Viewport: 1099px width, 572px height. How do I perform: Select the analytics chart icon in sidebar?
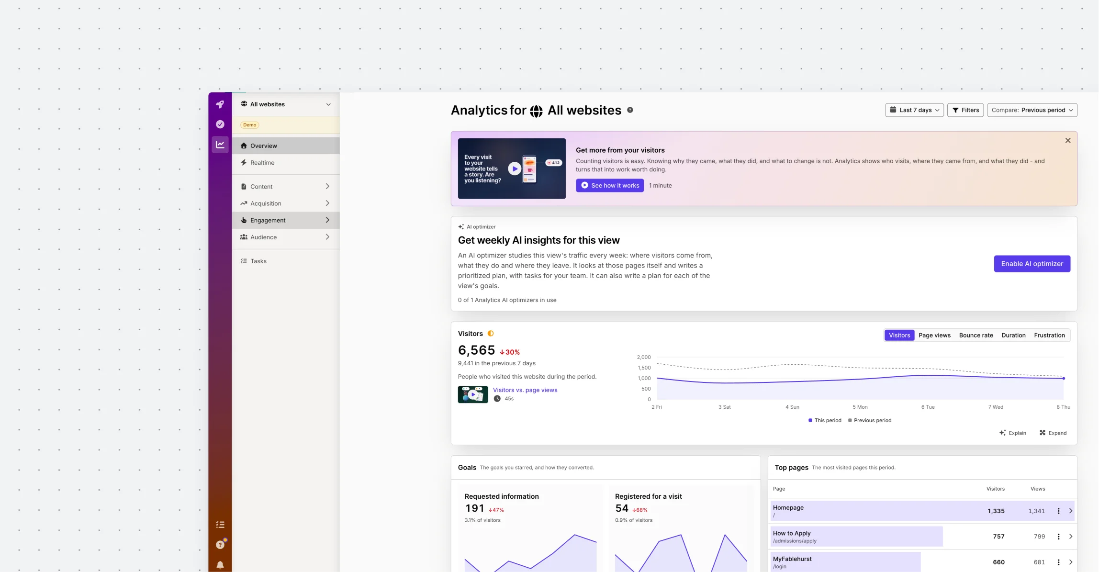(x=220, y=144)
